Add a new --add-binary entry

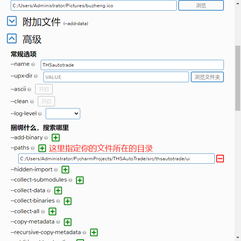pos(55,137)
